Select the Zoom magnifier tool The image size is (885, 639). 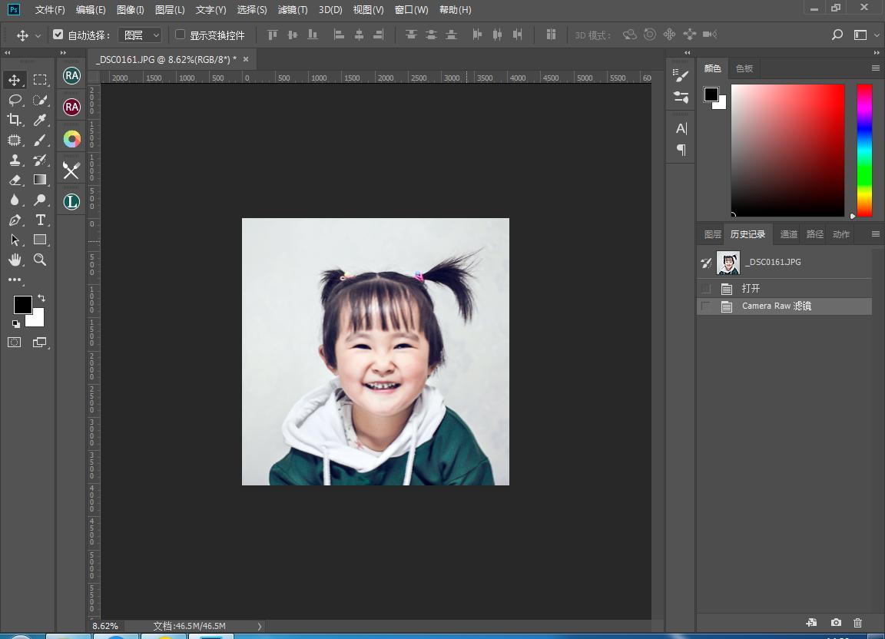click(40, 260)
